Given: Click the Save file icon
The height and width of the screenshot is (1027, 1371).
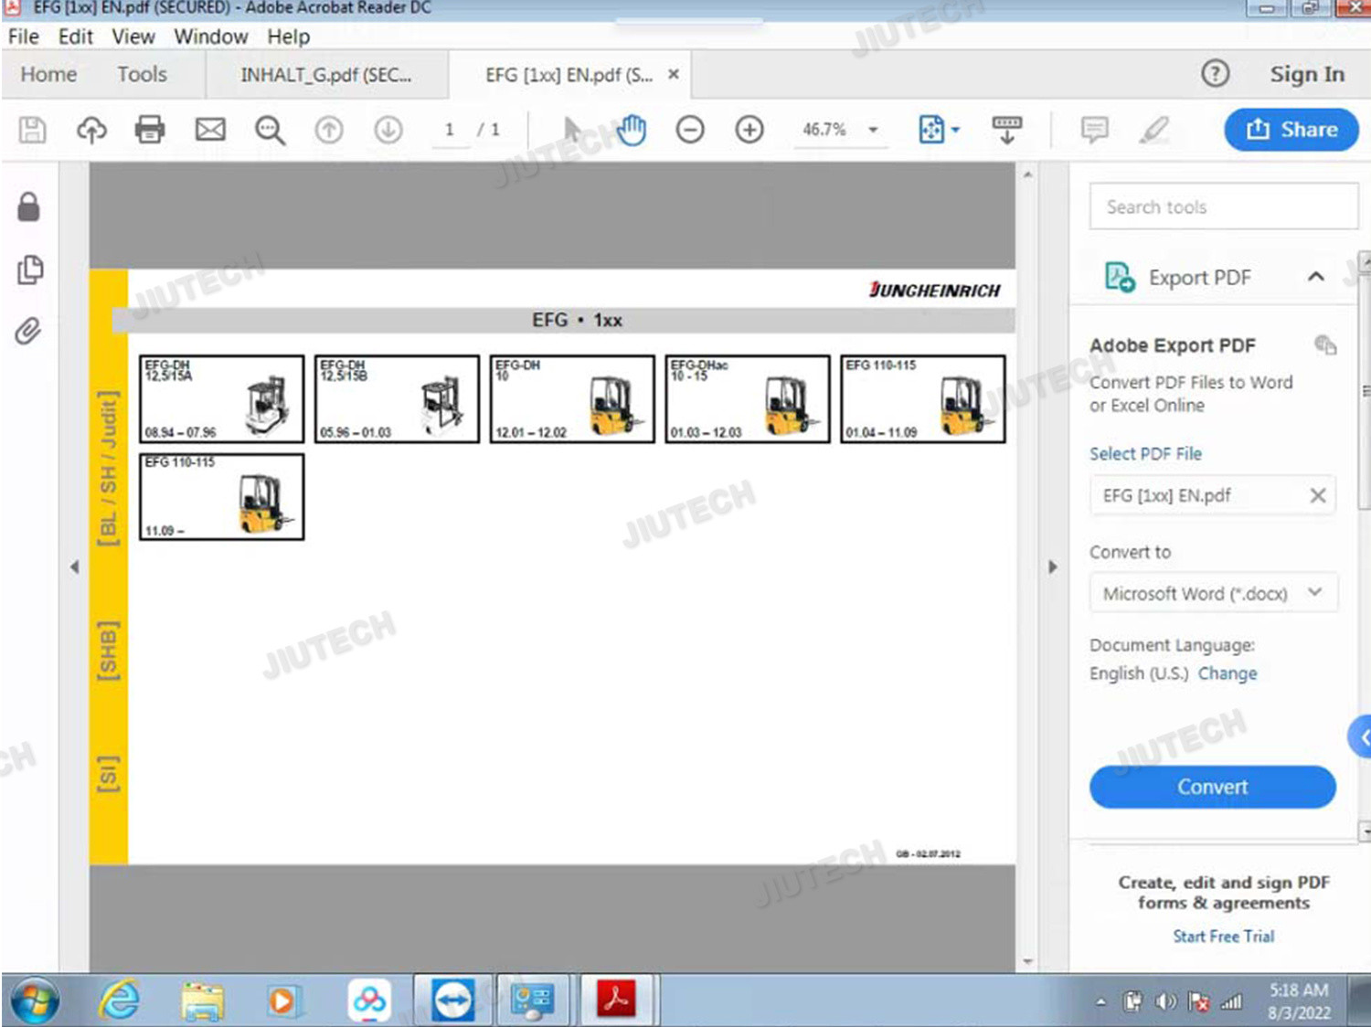Looking at the screenshot, I should [x=33, y=130].
